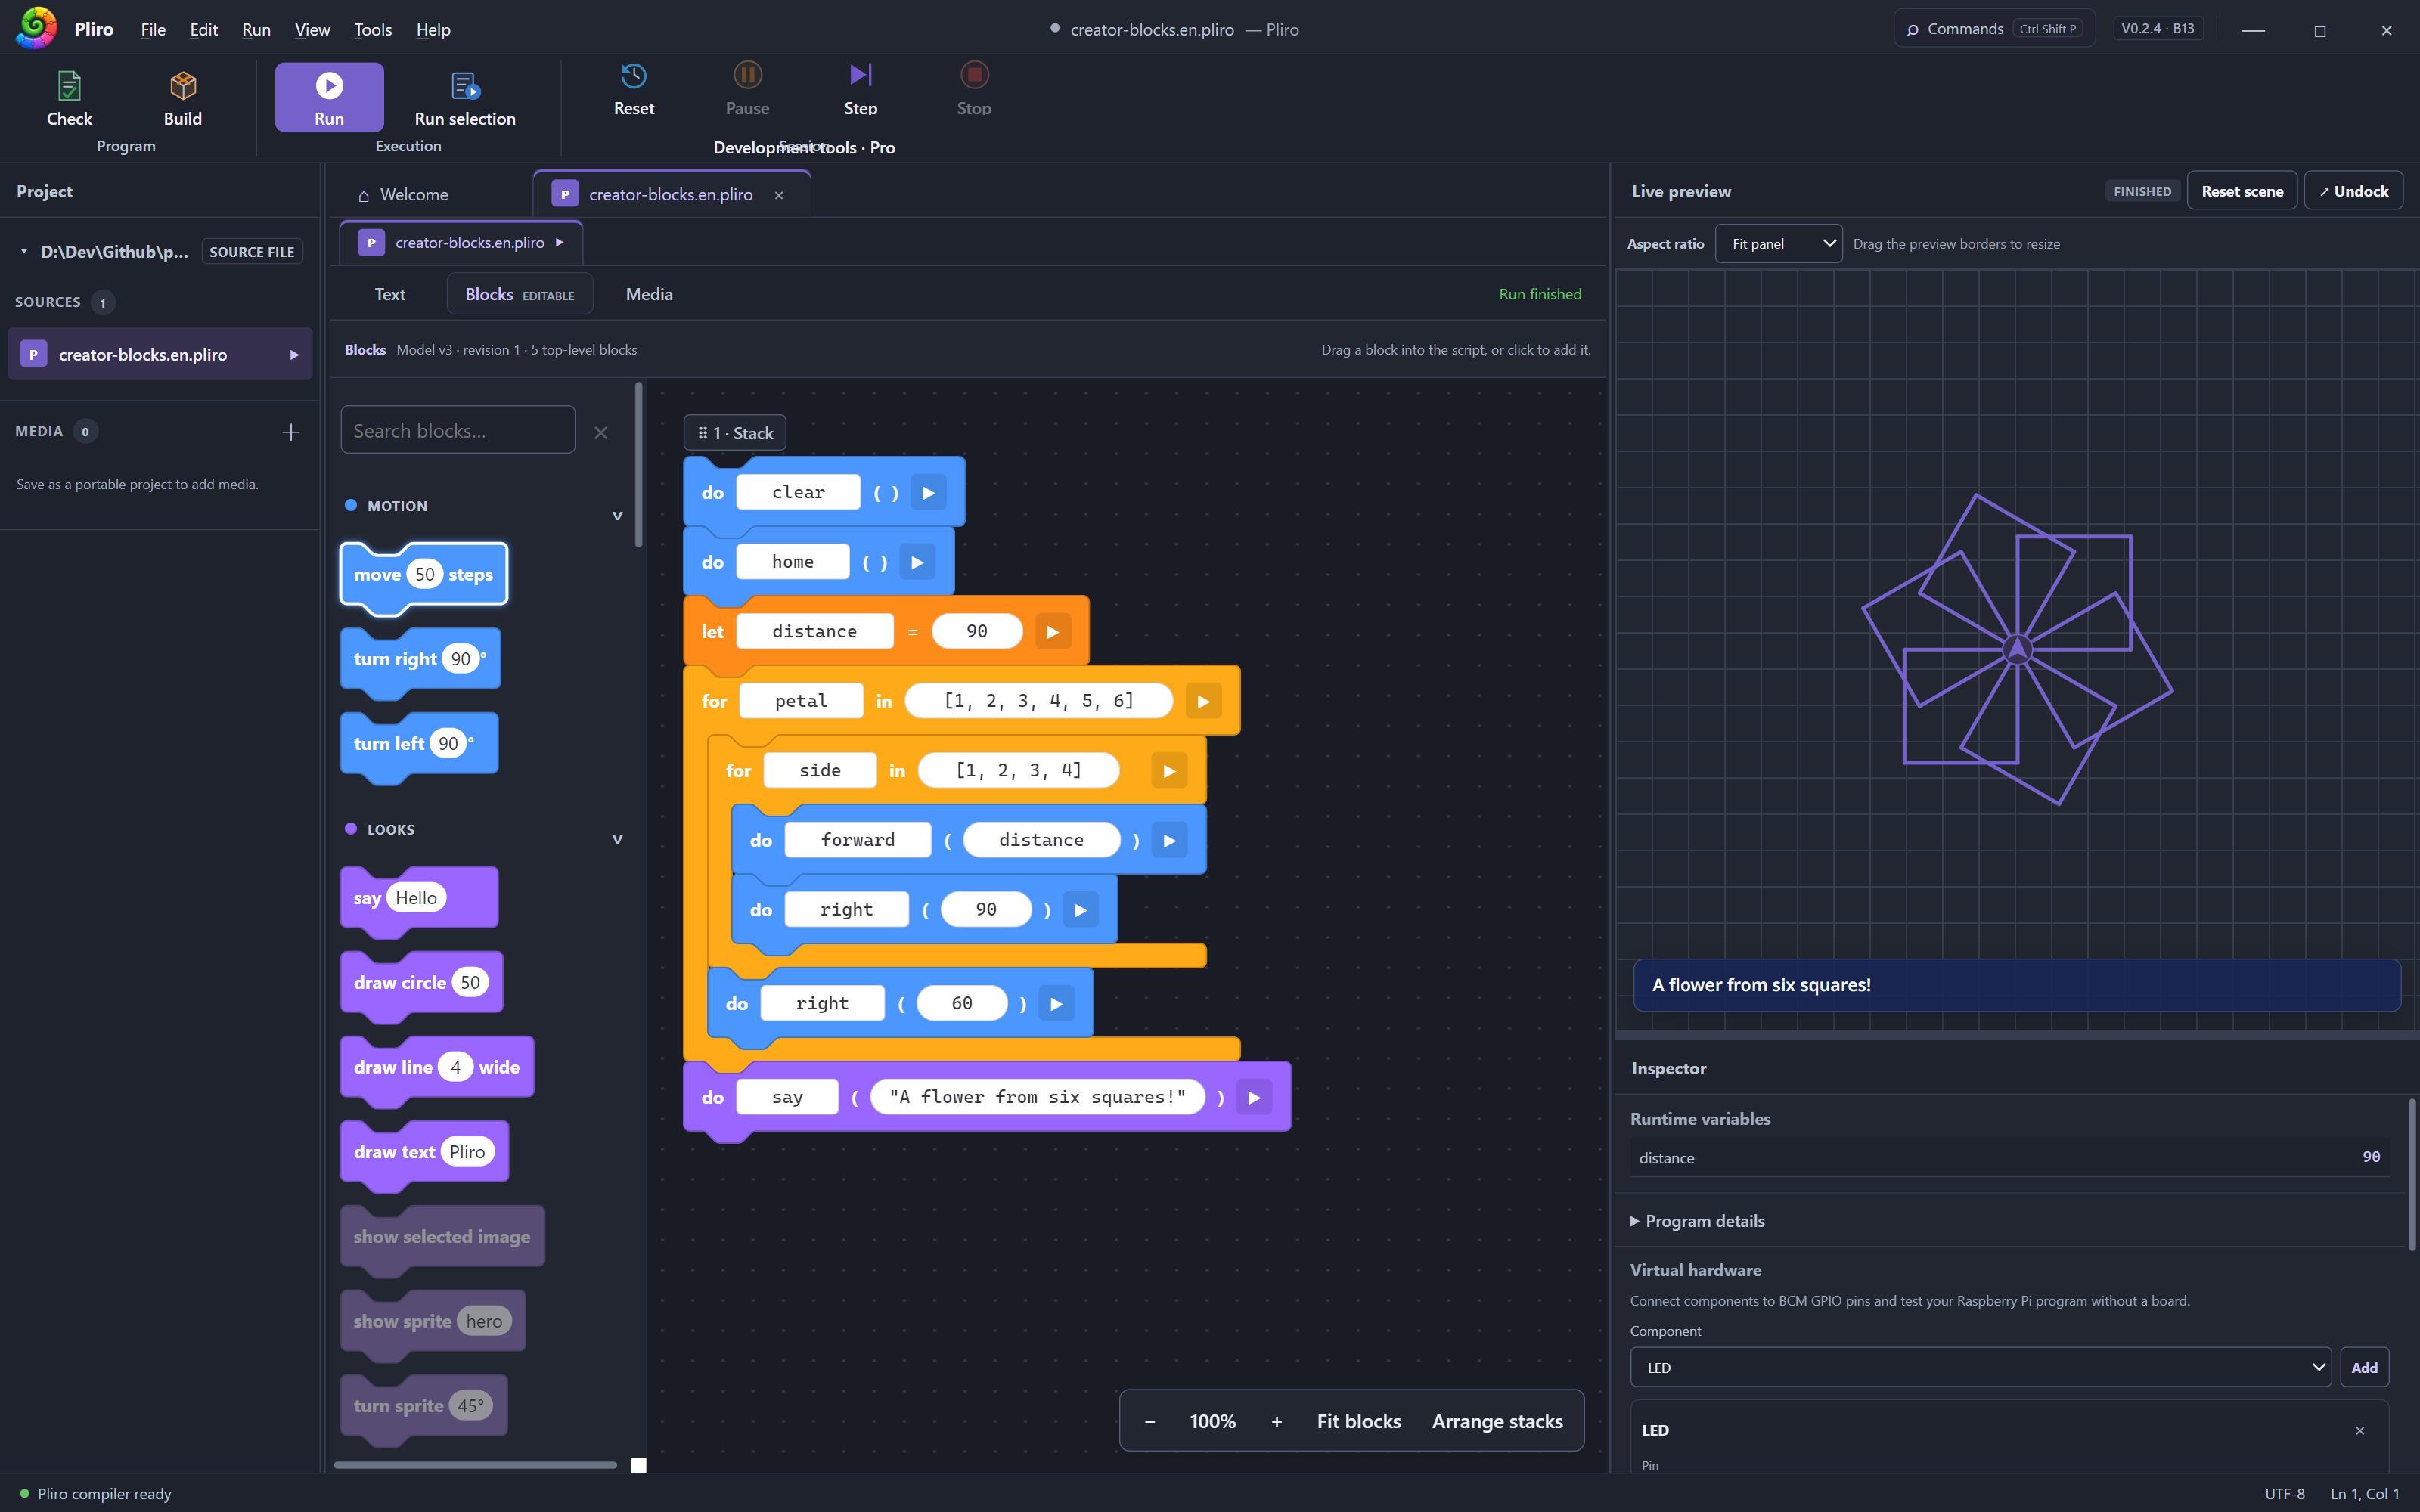Add the selected virtual hardware component
The width and height of the screenshot is (2420, 1512).
[x=2364, y=1367]
